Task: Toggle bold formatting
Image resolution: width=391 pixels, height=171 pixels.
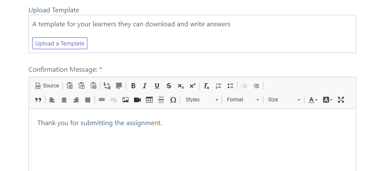Action: (x=133, y=86)
